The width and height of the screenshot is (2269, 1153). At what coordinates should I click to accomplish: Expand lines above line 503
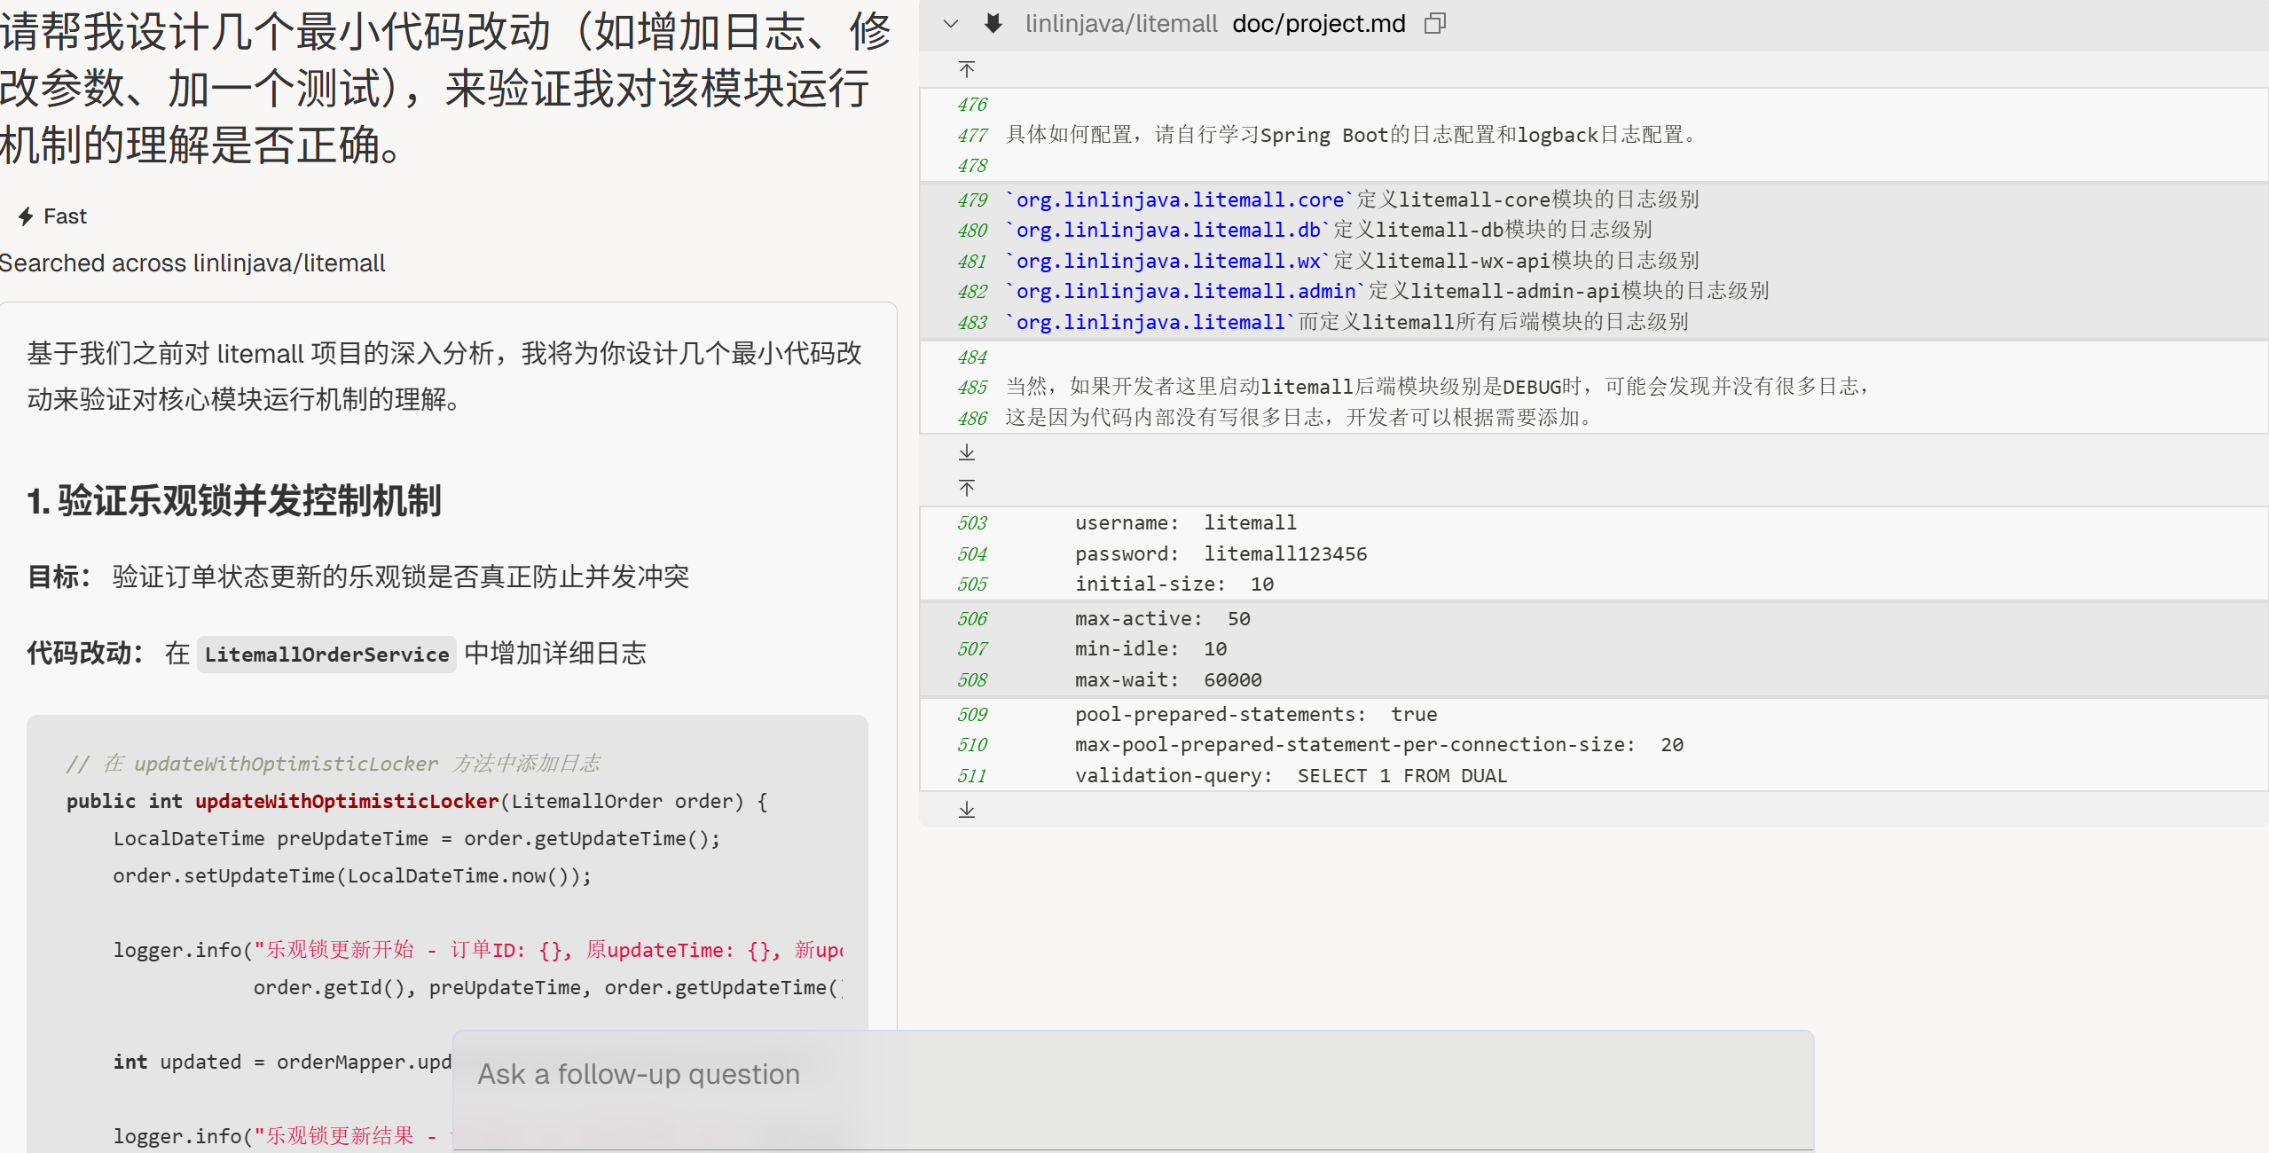click(x=967, y=488)
